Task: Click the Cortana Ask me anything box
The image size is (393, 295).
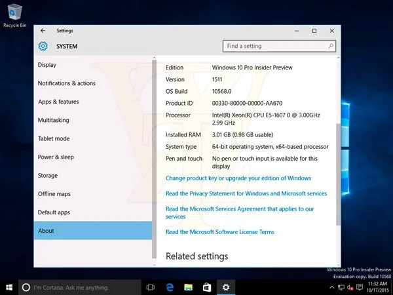Action: click(80, 288)
